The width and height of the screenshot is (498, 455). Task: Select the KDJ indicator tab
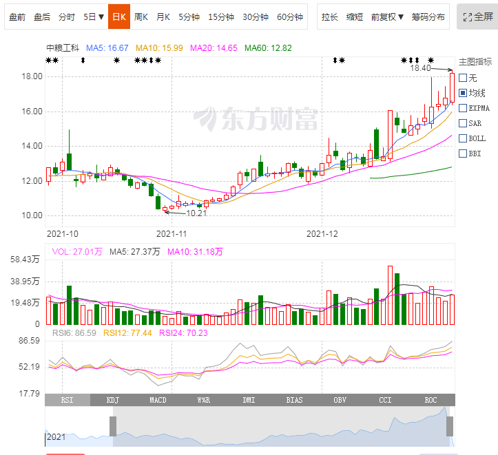pos(113,400)
